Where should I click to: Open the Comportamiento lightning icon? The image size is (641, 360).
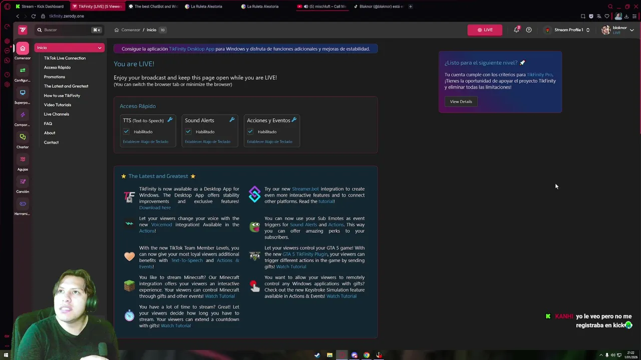point(23,114)
